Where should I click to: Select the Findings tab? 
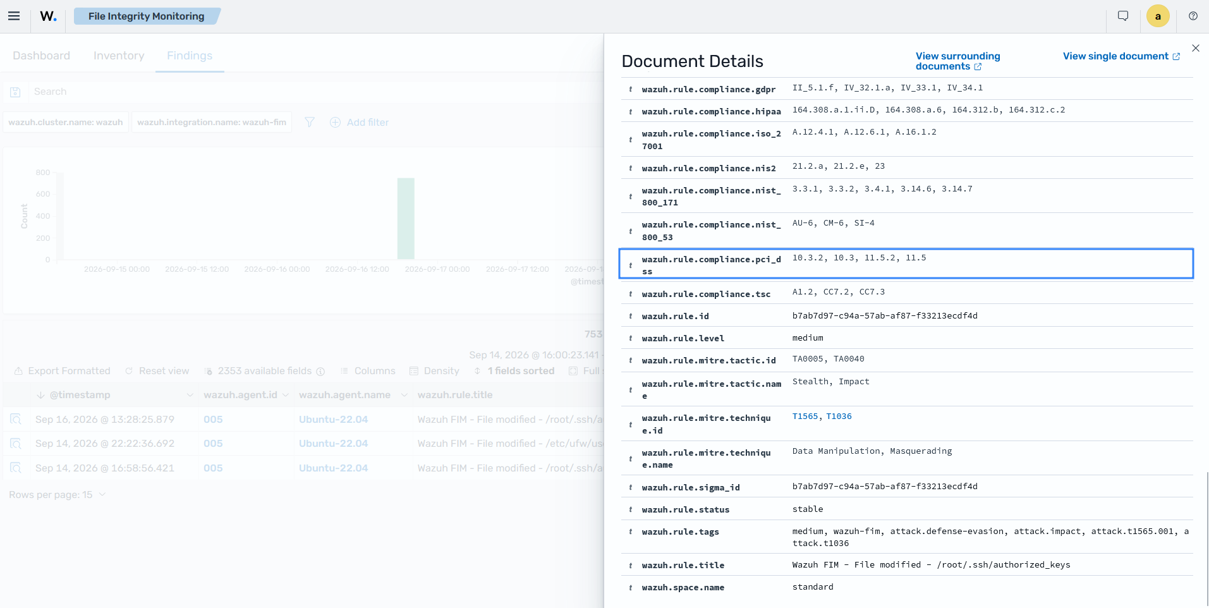(190, 56)
